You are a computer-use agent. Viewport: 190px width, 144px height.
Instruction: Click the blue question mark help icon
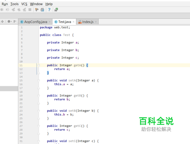click(x=49, y=9)
